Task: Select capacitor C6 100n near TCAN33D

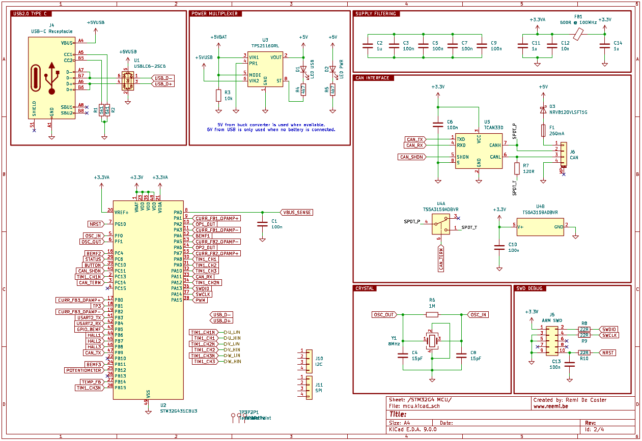Action: tap(437, 125)
